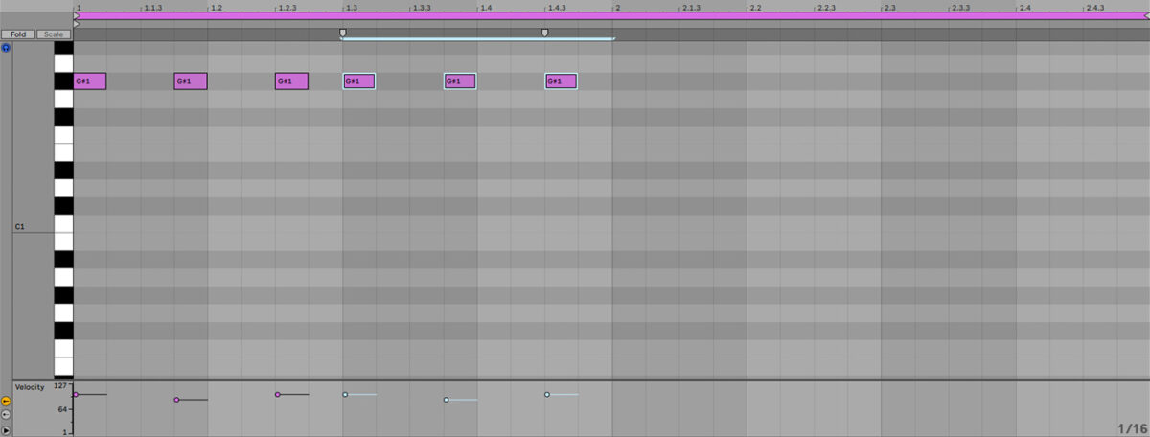Click the fifth G#1 note
The width and height of the screenshot is (1150, 437).
point(460,81)
